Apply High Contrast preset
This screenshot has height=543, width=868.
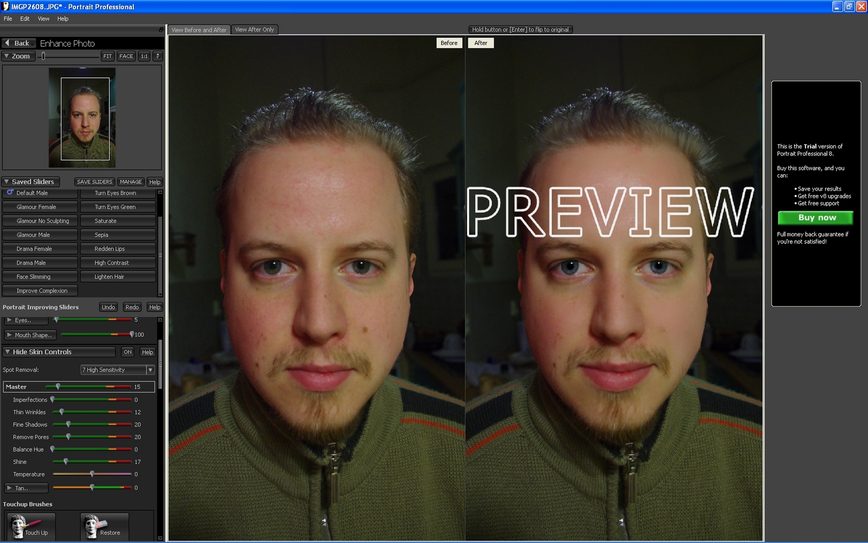click(x=118, y=263)
